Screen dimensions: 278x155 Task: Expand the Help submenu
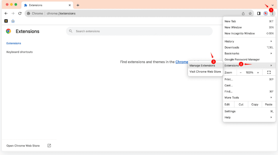click(249, 117)
